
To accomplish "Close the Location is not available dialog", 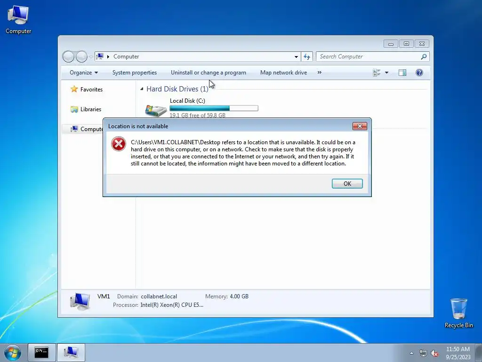I will click(x=360, y=126).
